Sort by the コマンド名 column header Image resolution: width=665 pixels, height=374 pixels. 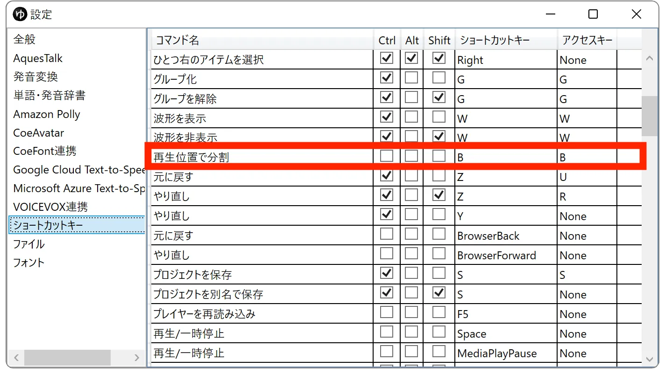[262, 40]
